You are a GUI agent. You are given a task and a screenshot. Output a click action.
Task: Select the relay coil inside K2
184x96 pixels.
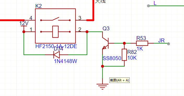point(55,32)
